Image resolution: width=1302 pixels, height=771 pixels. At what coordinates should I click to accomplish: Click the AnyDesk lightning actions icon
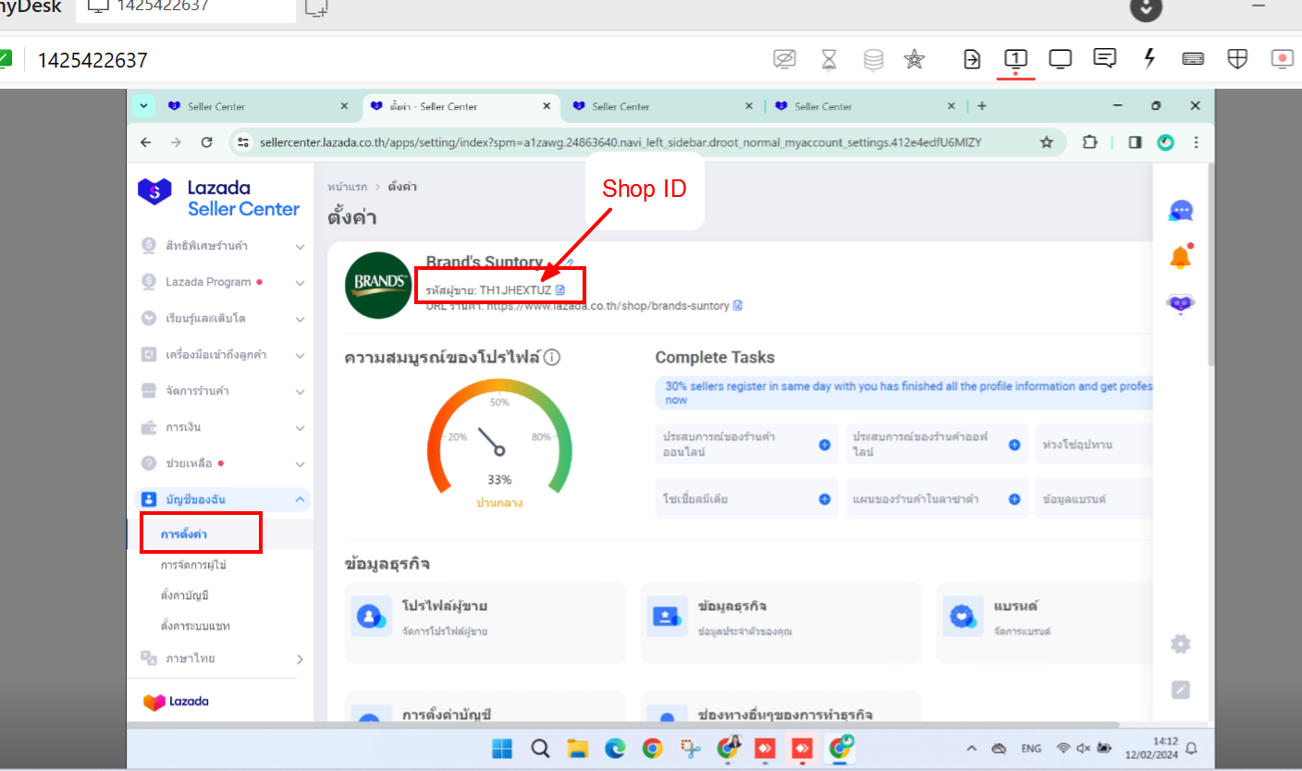click(1149, 59)
